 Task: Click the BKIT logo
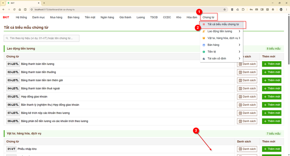pyautogui.click(x=6, y=17)
